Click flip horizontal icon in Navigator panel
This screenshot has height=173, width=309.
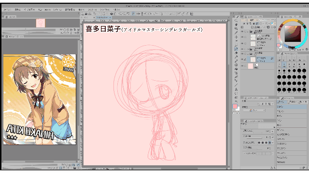[75, 33]
